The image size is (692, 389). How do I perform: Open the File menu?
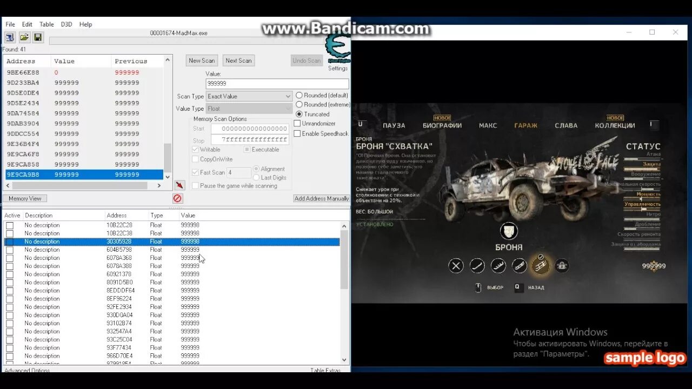[10, 24]
